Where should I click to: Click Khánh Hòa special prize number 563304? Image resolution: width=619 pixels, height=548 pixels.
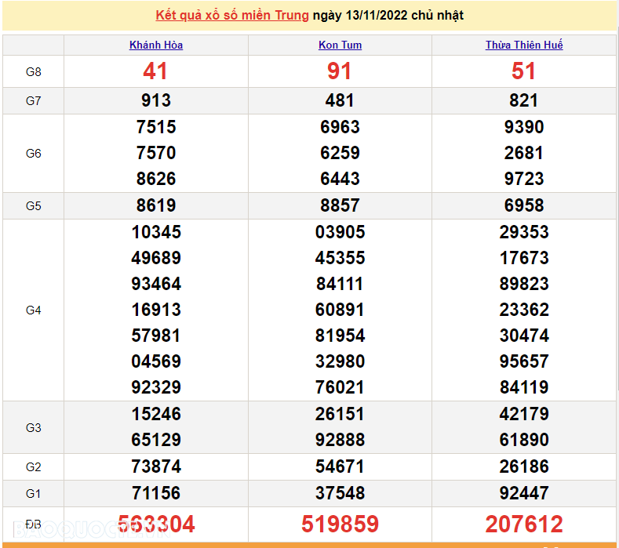[156, 524]
